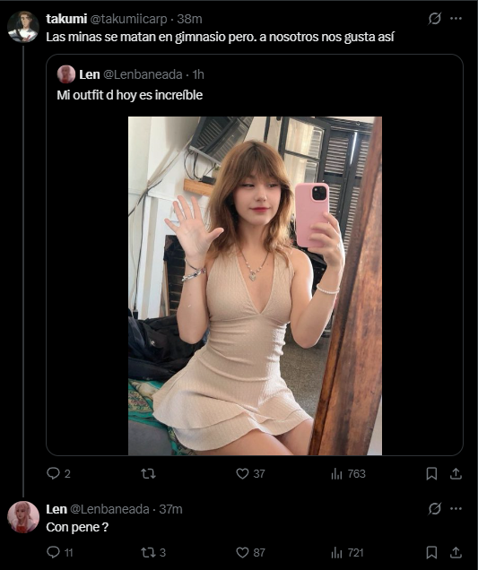Bookmark Len's reply tweet
The width and height of the screenshot is (478, 570).
click(431, 553)
